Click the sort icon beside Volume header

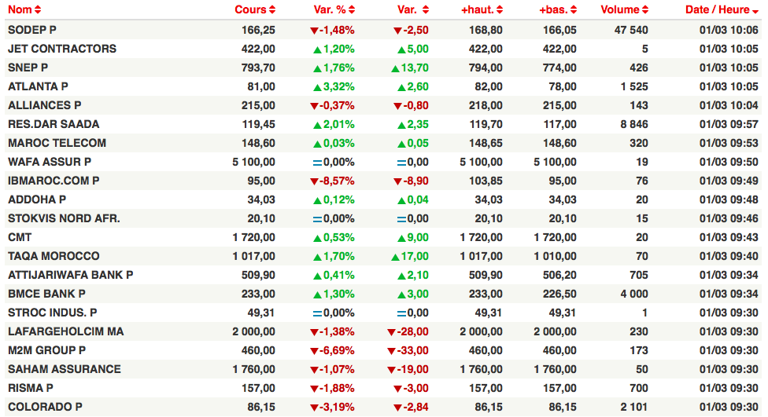(x=646, y=10)
